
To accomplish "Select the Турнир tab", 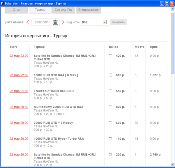I will [40, 10].
